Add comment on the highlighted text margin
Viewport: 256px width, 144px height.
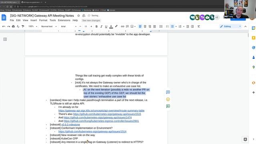[x=168, y=92]
